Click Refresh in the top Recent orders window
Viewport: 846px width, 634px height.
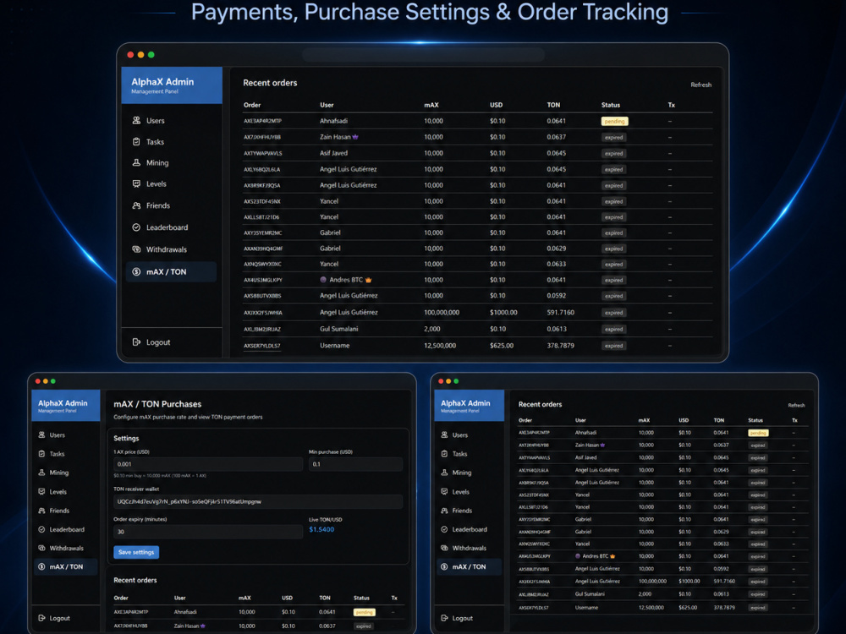(x=700, y=85)
